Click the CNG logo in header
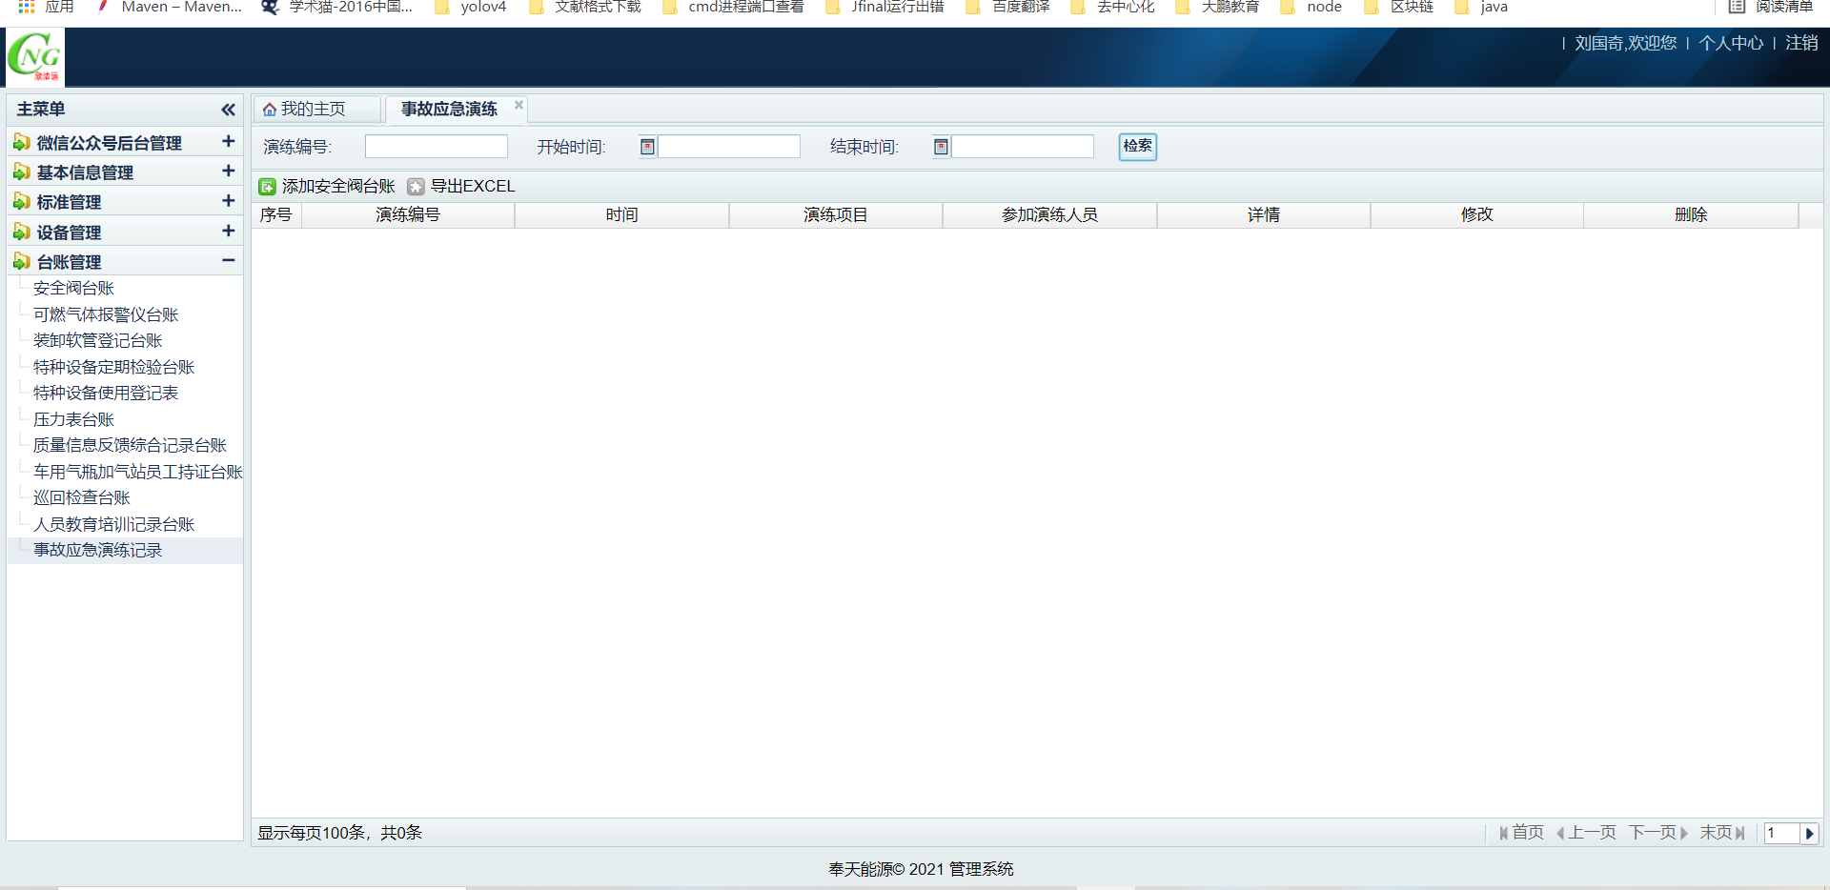Viewport: 1830px width, 890px height. pos(36,57)
